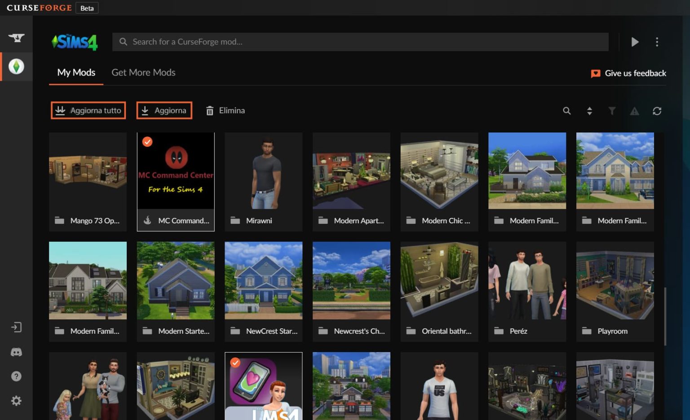The width and height of the screenshot is (690, 420).
Task: Click the CurseForge mod search bar
Action: tap(359, 42)
